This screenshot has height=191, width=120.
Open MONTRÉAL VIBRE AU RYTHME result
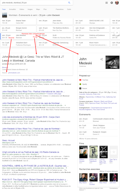(35, 166)
